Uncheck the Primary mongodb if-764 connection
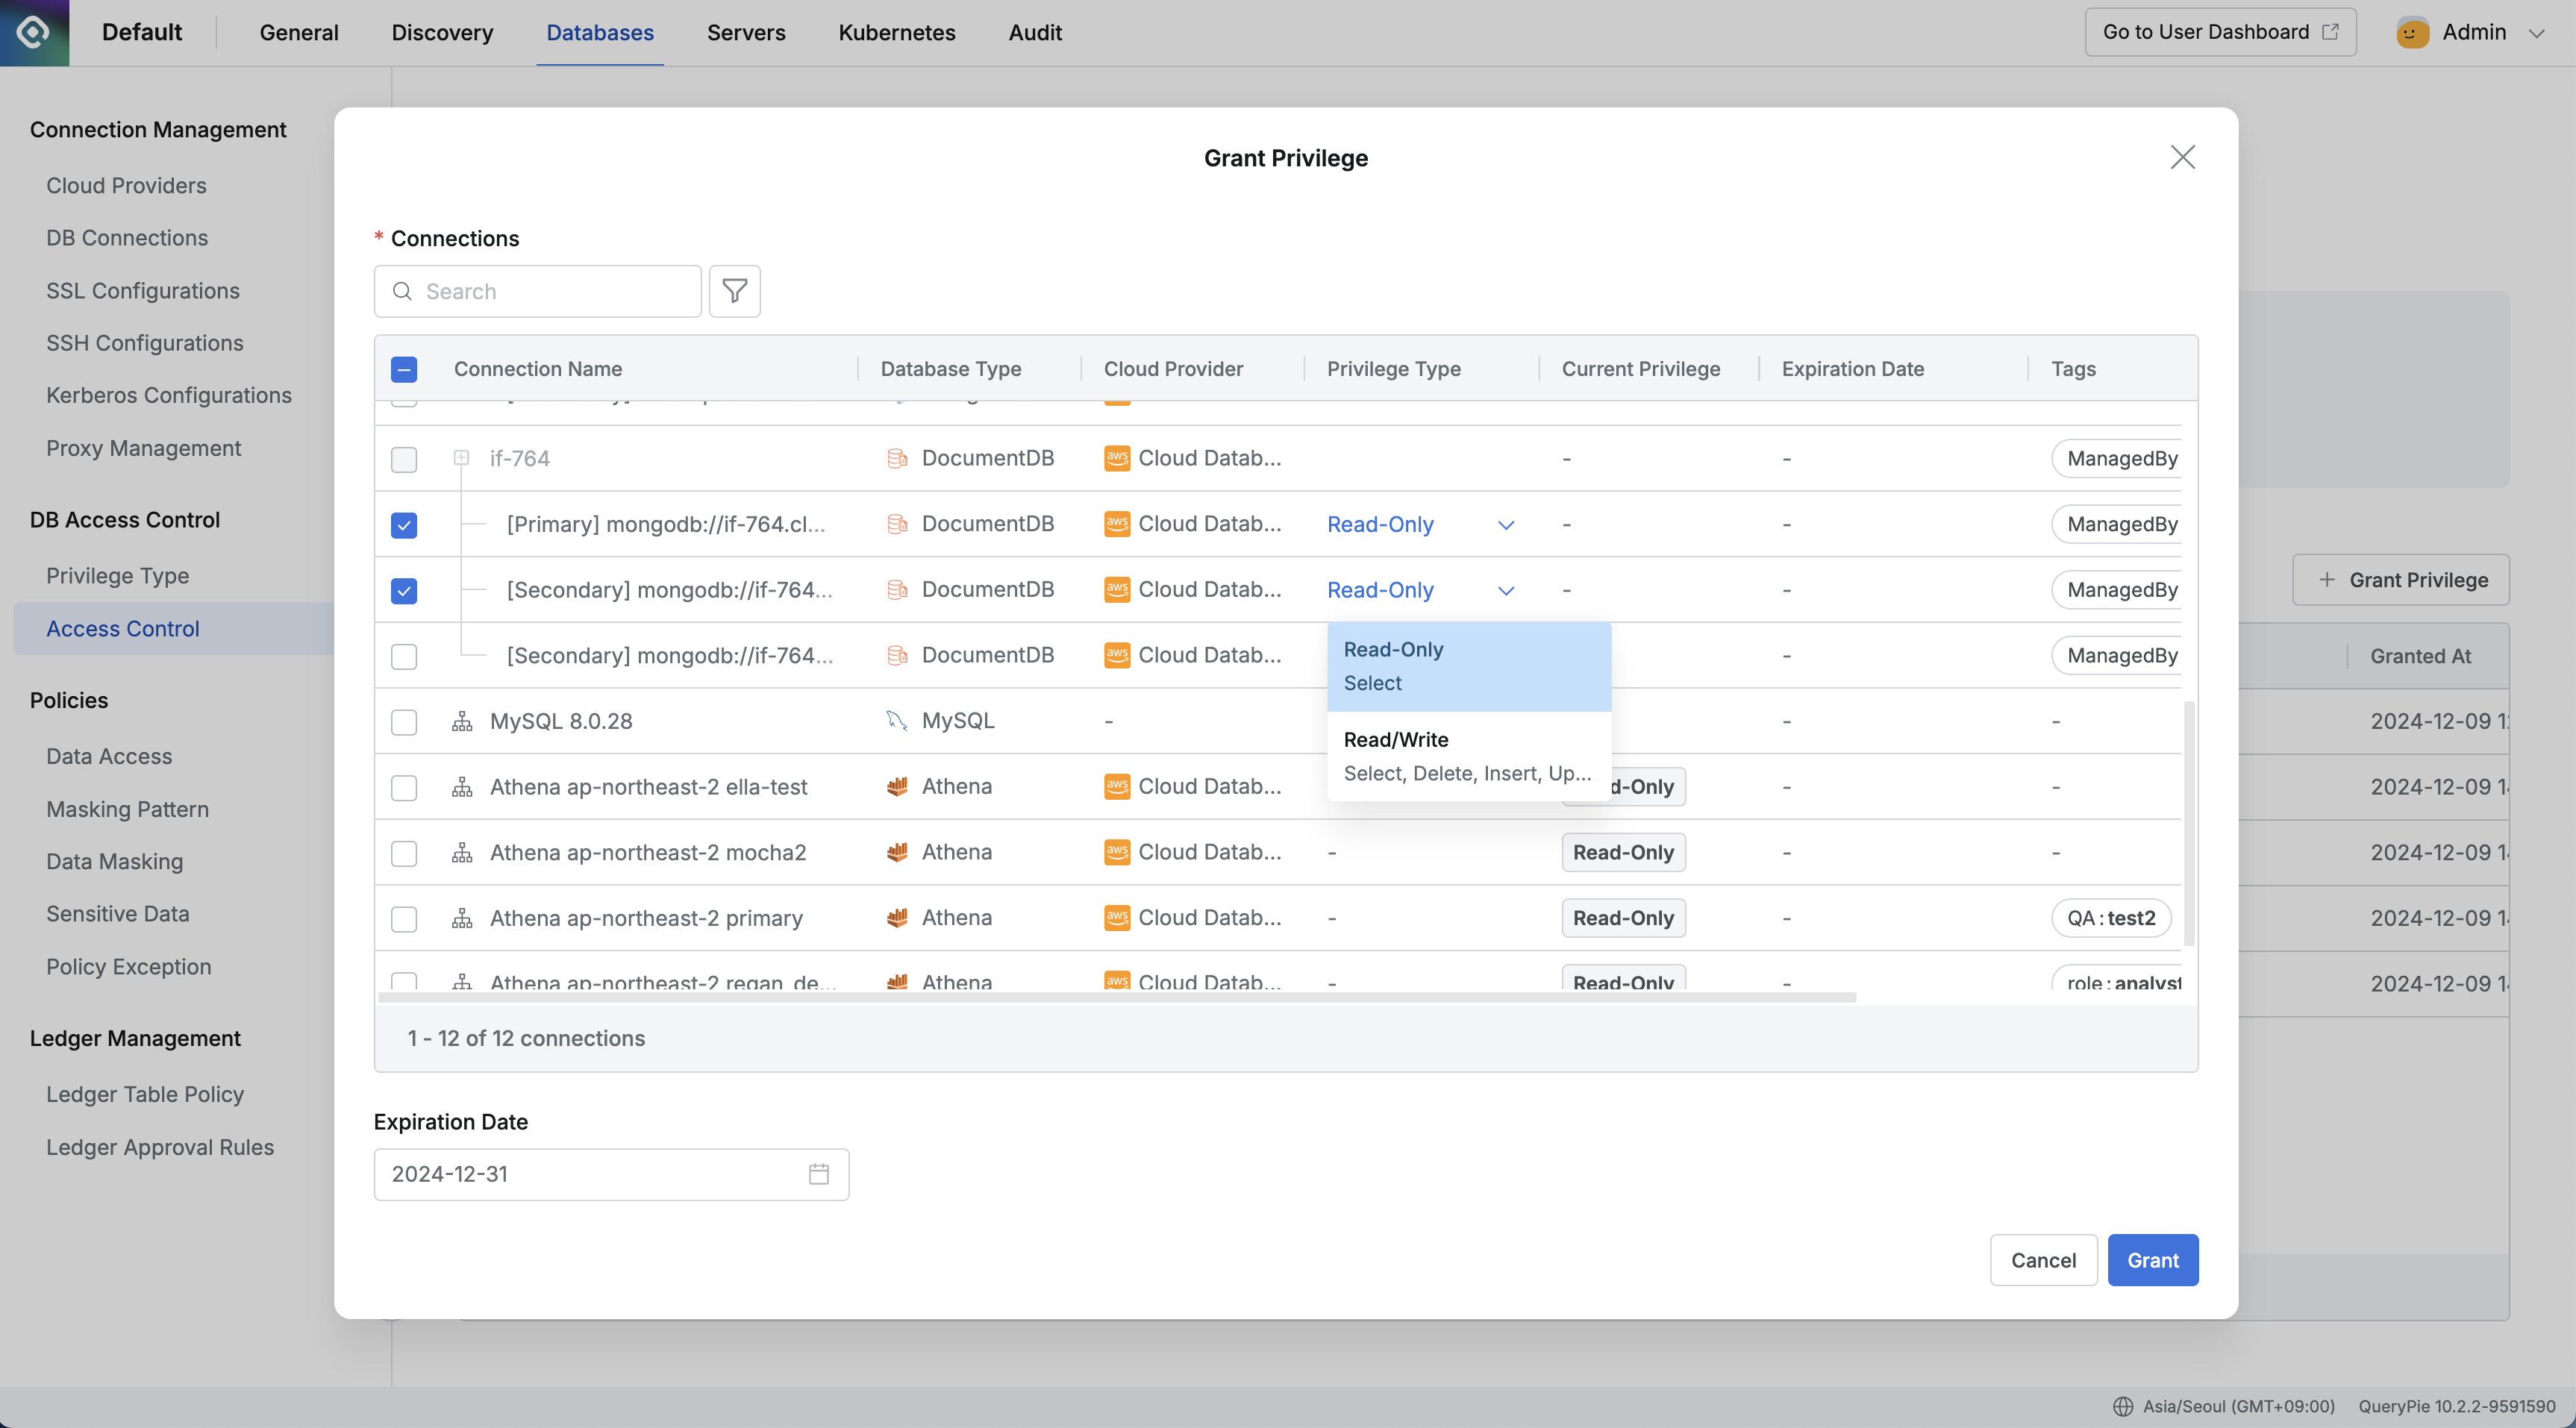The height and width of the screenshot is (1428, 2576). tap(404, 525)
